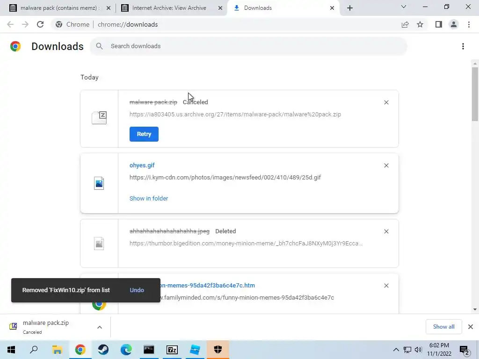Open Windows Start menu
479x359 pixels.
pyautogui.click(x=11, y=350)
